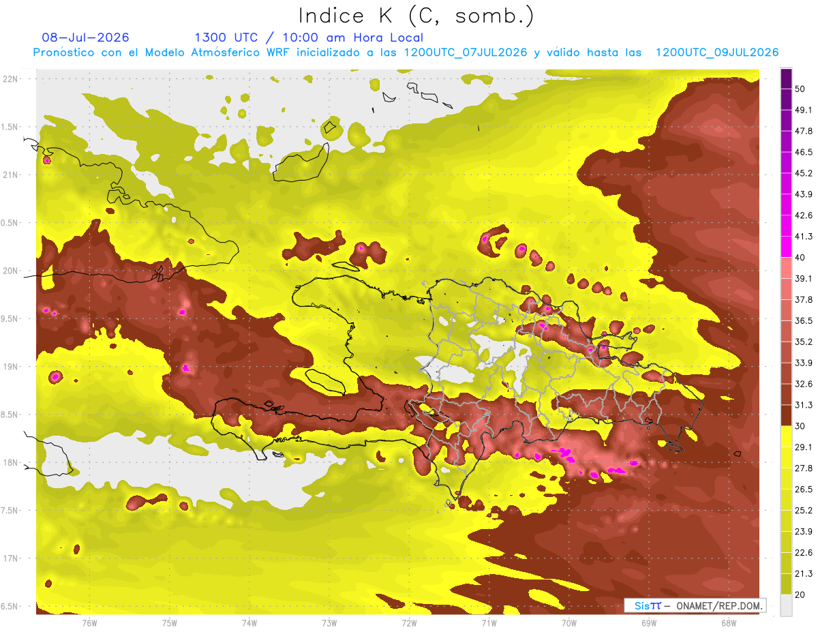The image size is (818, 632).
Task: Click the '76W' longitude label
Action: coord(89,623)
